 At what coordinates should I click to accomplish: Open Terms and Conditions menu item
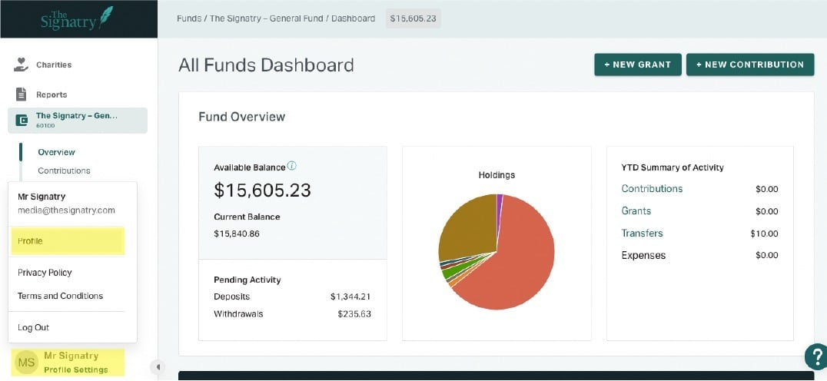pyautogui.click(x=60, y=296)
